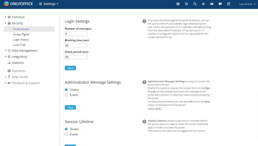Screen dimensions: 258x146
Task: Focus the Check period field
Action: [76, 57]
